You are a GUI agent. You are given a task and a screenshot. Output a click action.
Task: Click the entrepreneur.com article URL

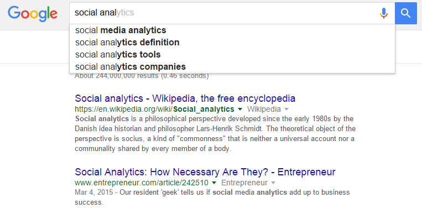pos(142,183)
